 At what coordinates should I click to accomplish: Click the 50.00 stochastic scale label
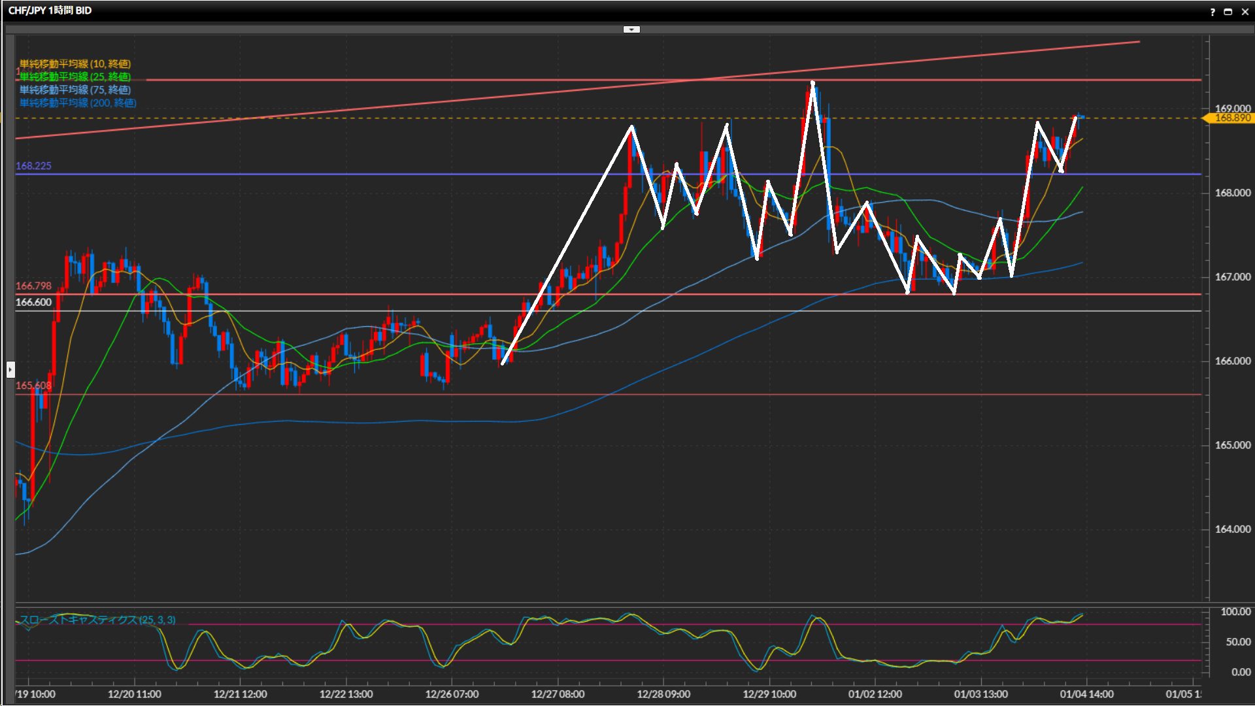[x=1237, y=642]
